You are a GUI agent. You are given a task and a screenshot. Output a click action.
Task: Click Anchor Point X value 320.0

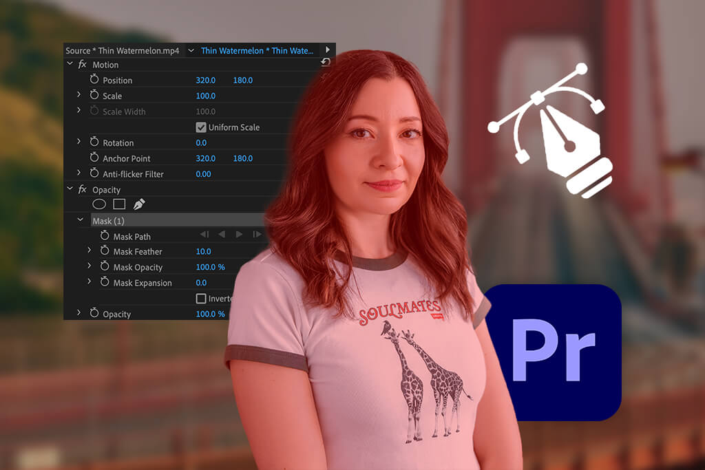pos(205,158)
